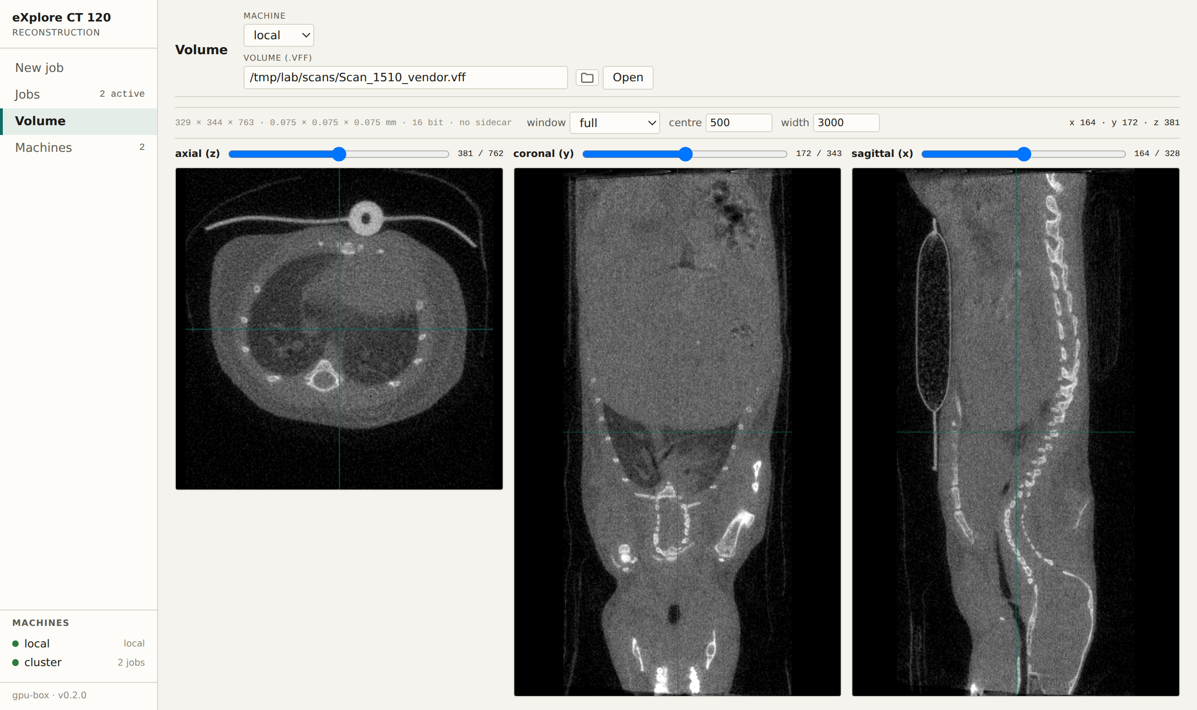Focus the volume .vff path field
The height and width of the screenshot is (710, 1197).
point(405,78)
